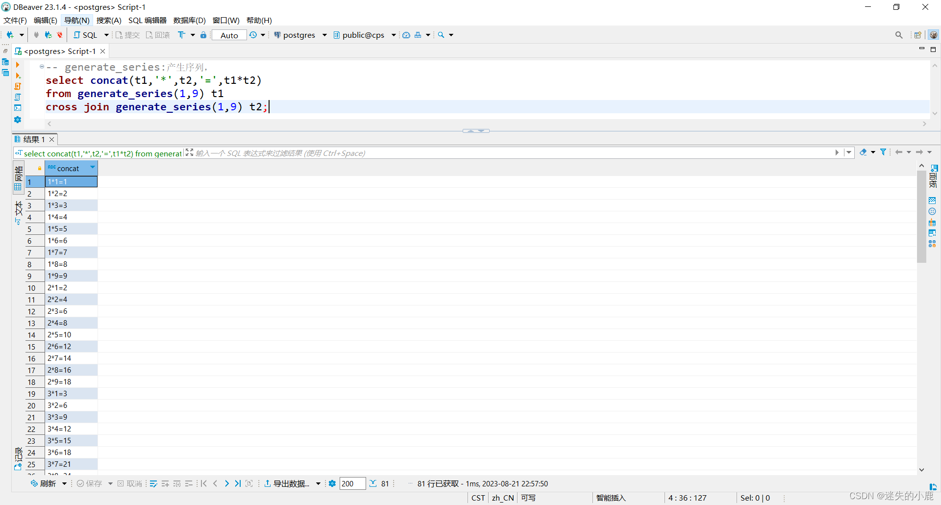
Task: Open a new SQL script
Action: click(x=85, y=35)
